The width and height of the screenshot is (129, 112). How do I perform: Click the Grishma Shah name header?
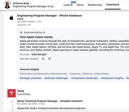point(21,3)
